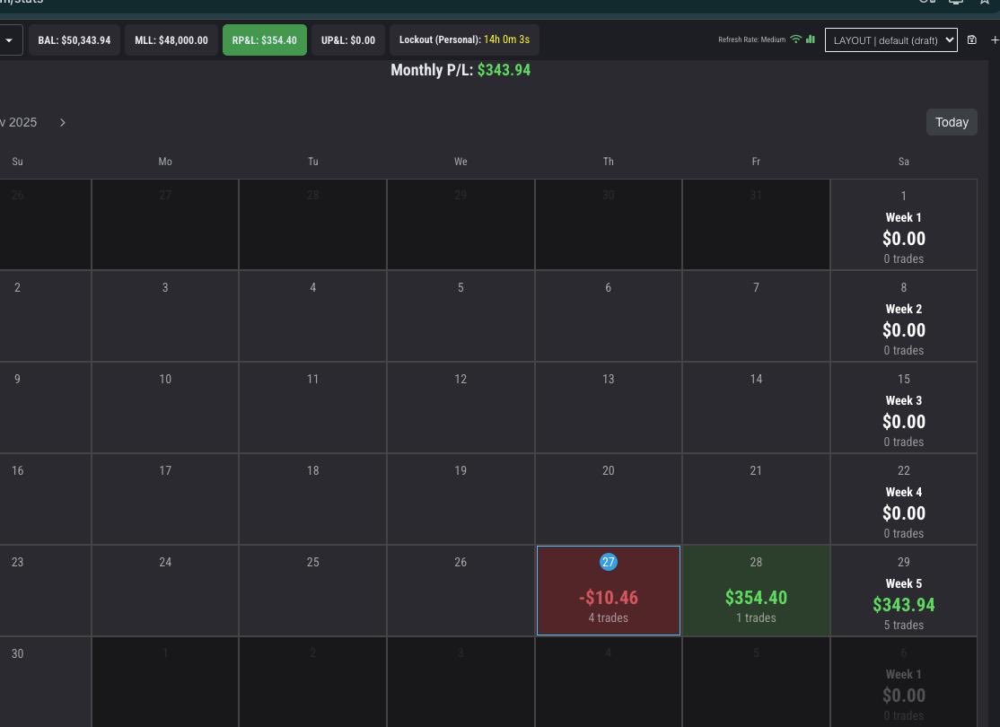Click the green wifi connection icon
Viewport: 1000px width, 727px height.
(x=795, y=39)
